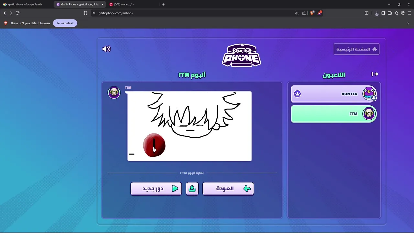
Task: Open the Brave Shields lion icon
Action: pos(312,13)
